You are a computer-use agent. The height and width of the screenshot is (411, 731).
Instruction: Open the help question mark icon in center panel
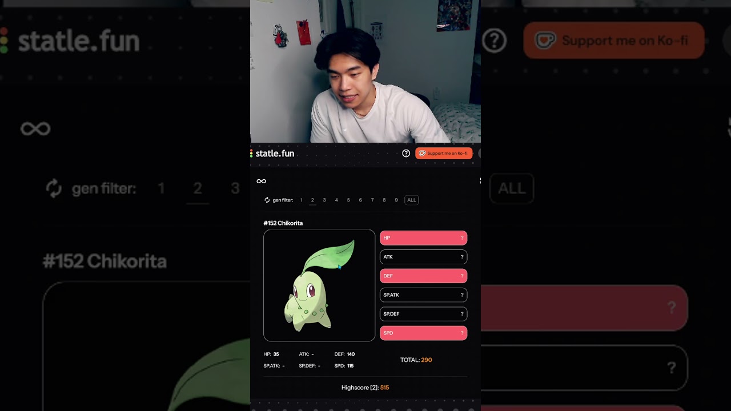point(406,154)
